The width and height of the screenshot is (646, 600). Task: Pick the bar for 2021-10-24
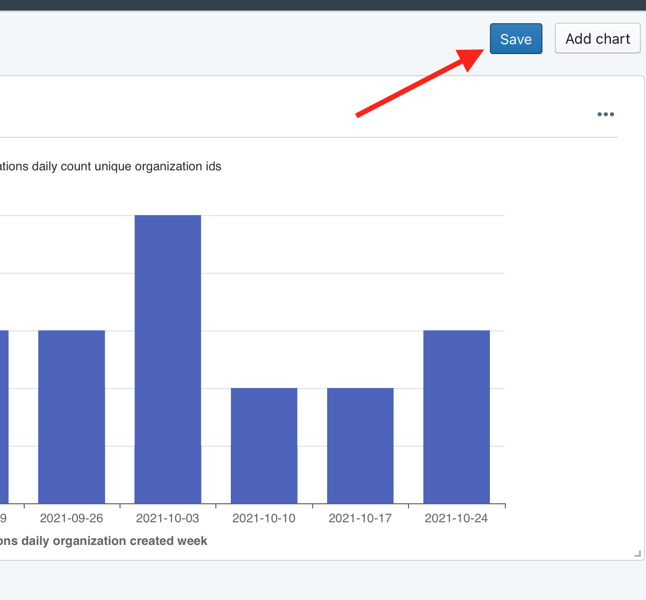456,417
